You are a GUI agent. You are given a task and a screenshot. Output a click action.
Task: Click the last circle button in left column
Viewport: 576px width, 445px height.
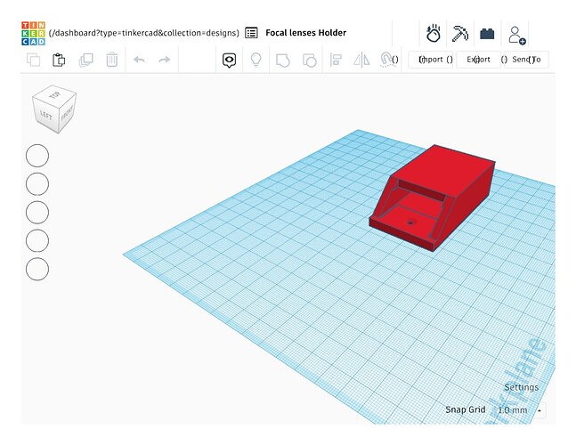click(37, 269)
